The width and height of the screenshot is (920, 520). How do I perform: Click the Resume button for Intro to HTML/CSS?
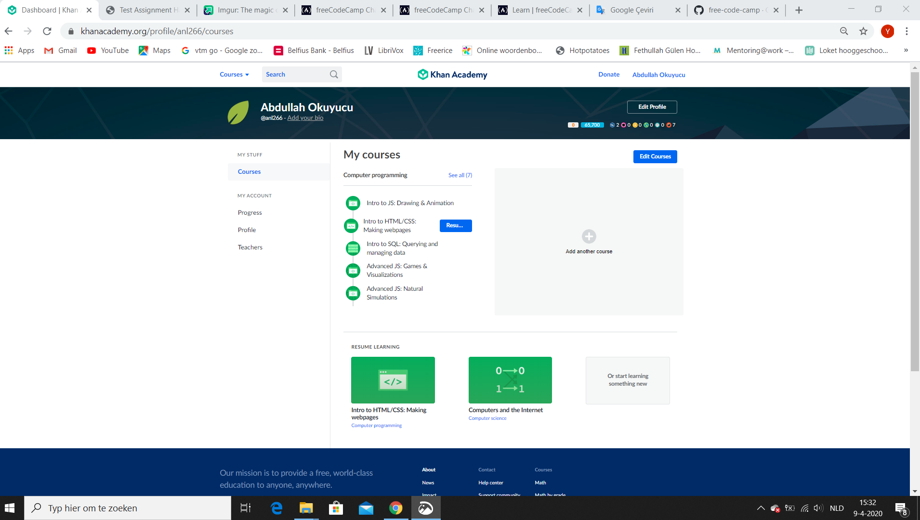point(455,226)
